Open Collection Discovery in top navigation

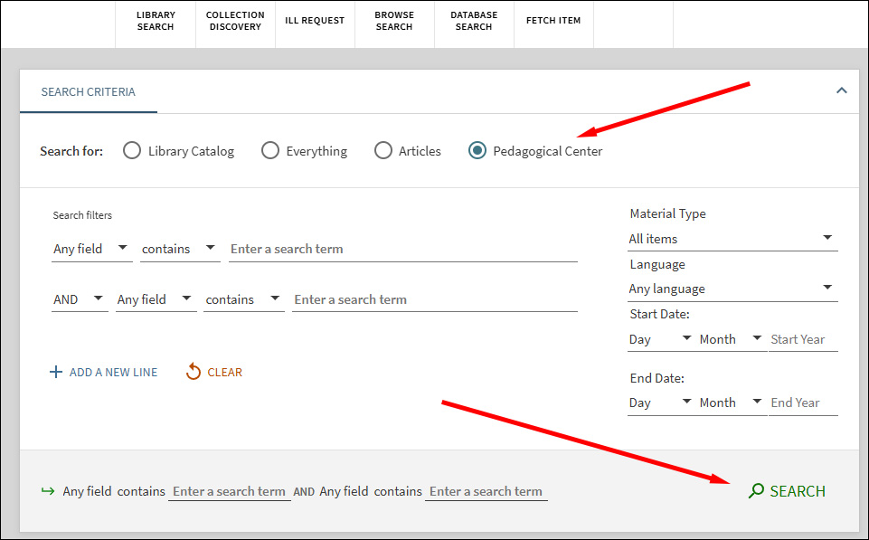[235, 21]
